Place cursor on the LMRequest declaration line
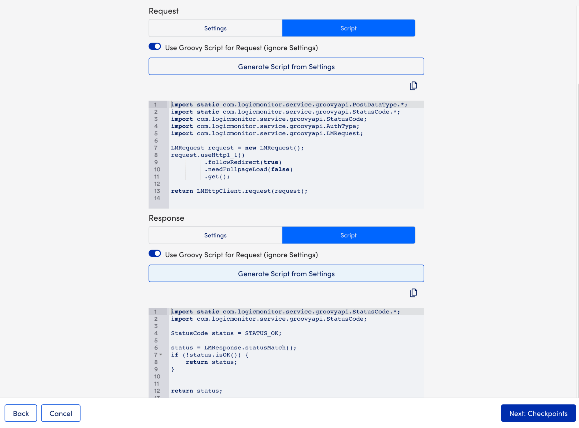Image resolution: width=579 pixels, height=428 pixels. (237, 147)
